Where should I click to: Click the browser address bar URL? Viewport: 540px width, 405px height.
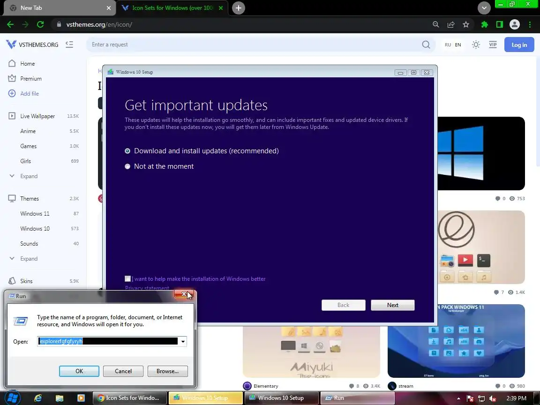point(99,24)
